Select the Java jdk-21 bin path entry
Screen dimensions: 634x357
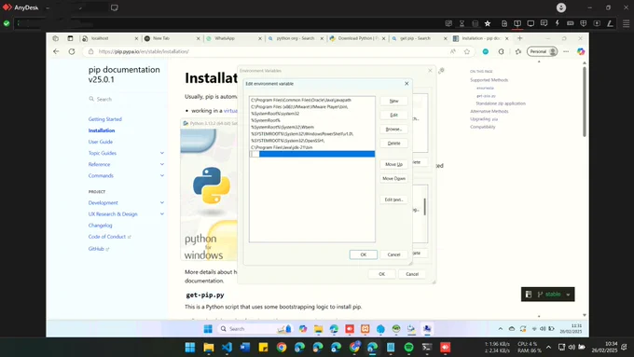point(311,147)
